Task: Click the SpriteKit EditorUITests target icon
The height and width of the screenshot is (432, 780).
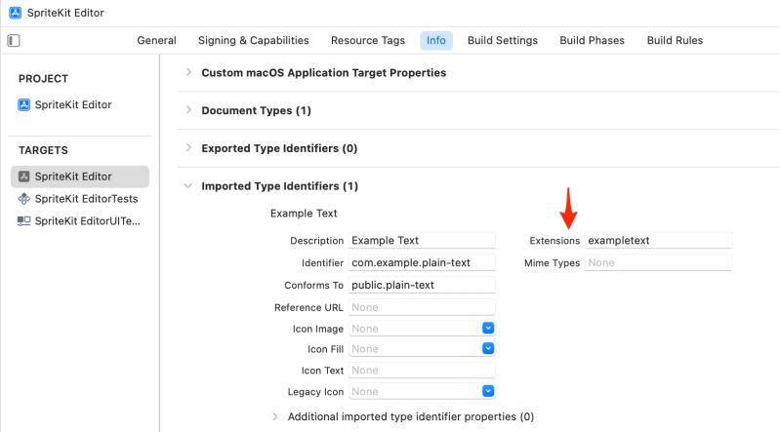Action: click(x=24, y=220)
